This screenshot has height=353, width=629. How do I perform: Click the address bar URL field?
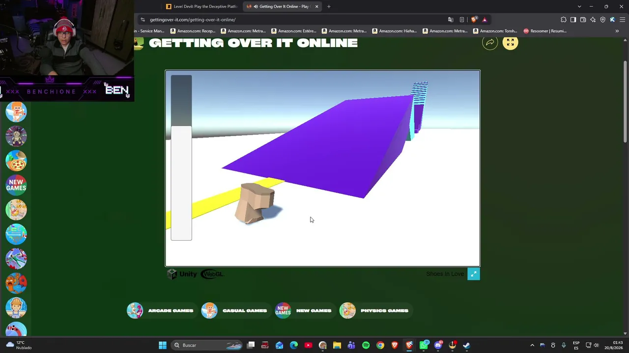295,20
